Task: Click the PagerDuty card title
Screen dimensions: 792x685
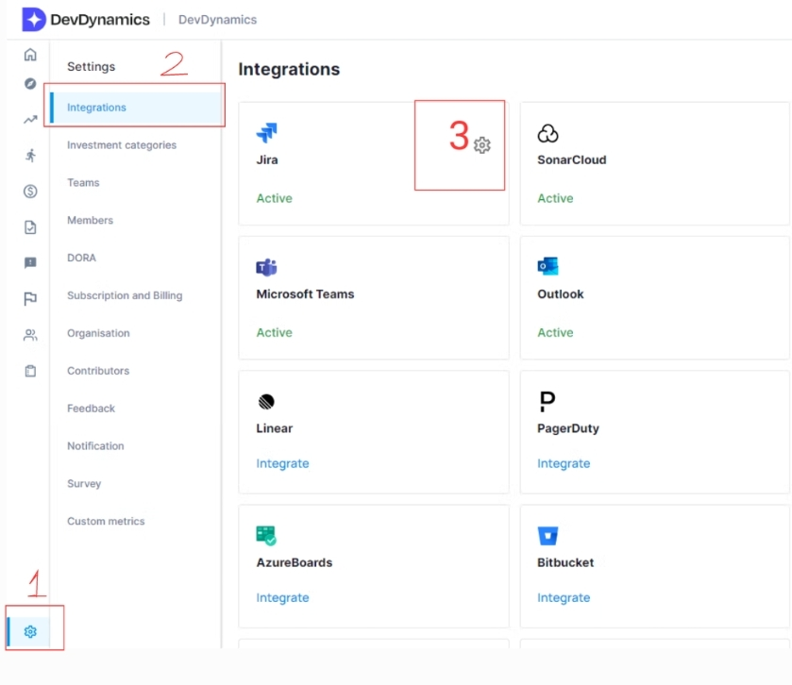Action: [x=568, y=428]
